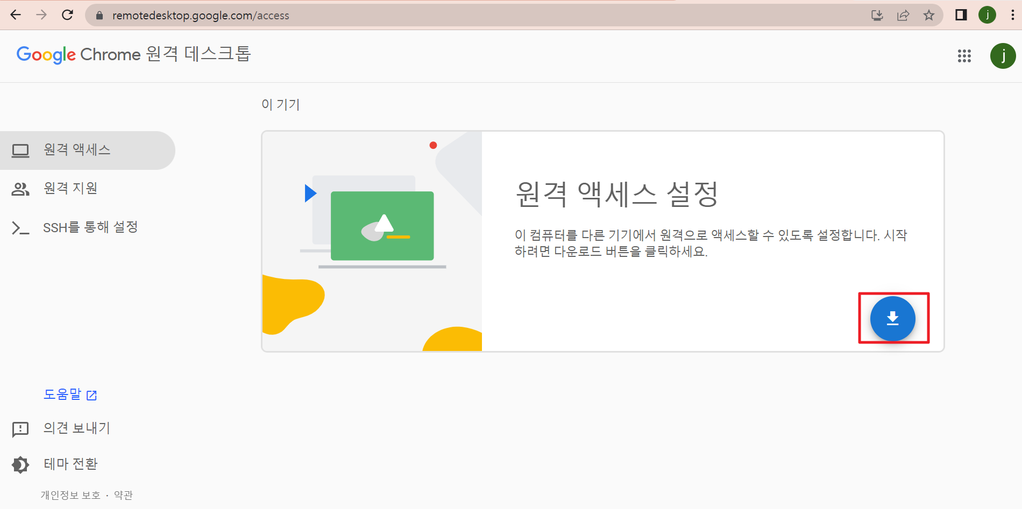Click the install app icon in address bar
The image size is (1022, 509).
click(x=877, y=16)
